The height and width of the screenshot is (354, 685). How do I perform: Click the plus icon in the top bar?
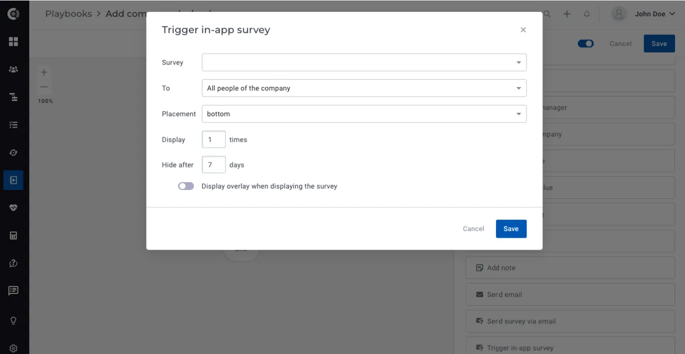click(567, 14)
